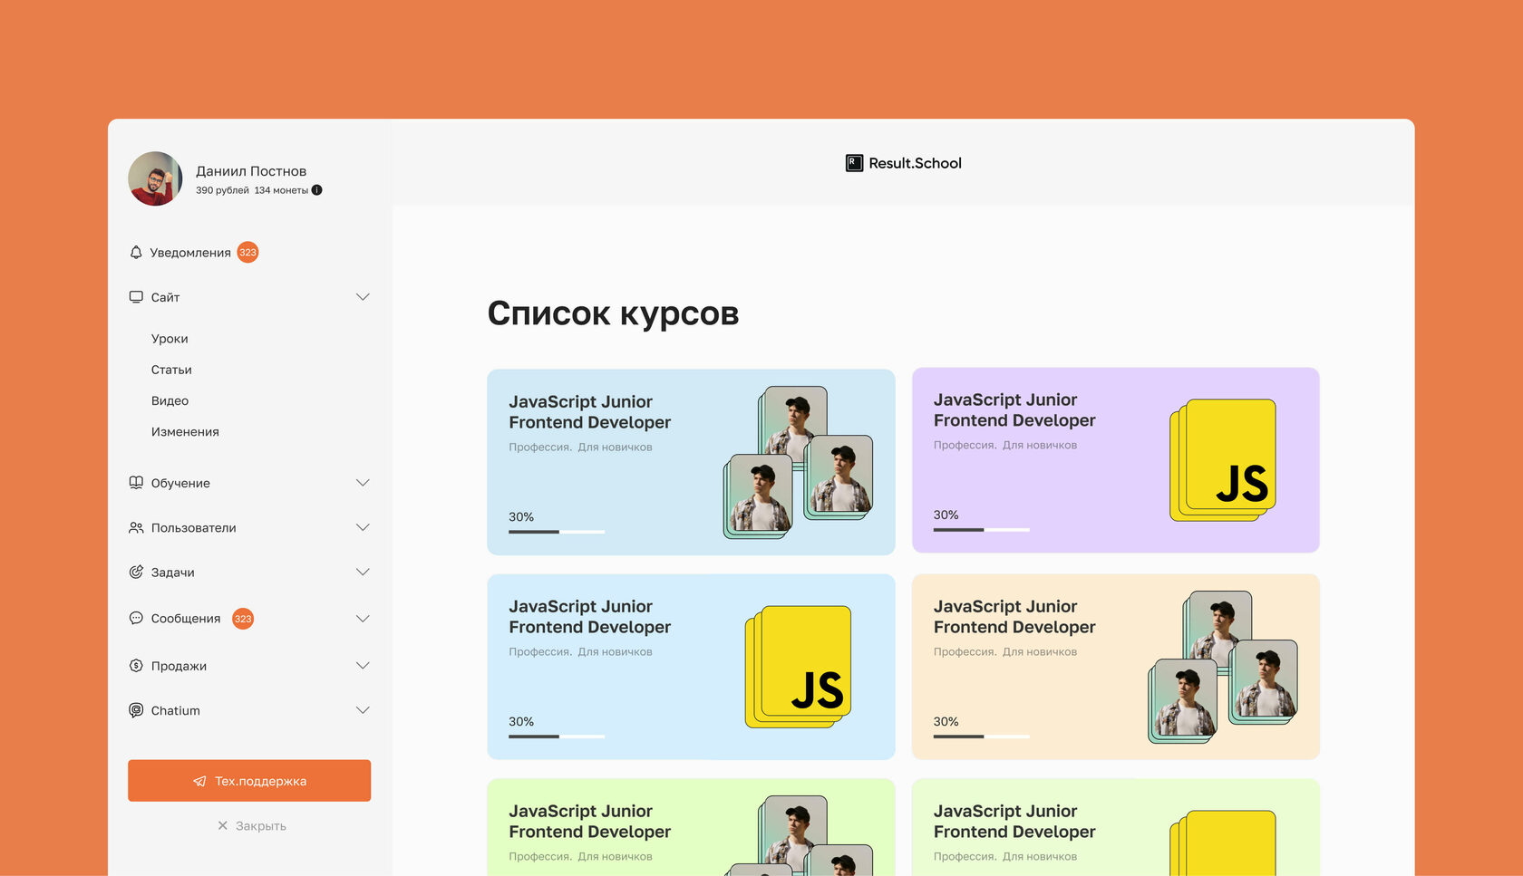The width and height of the screenshot is (1523, 876).
Task: Click the 30% label on the purple card
Action: pos(946,515)
